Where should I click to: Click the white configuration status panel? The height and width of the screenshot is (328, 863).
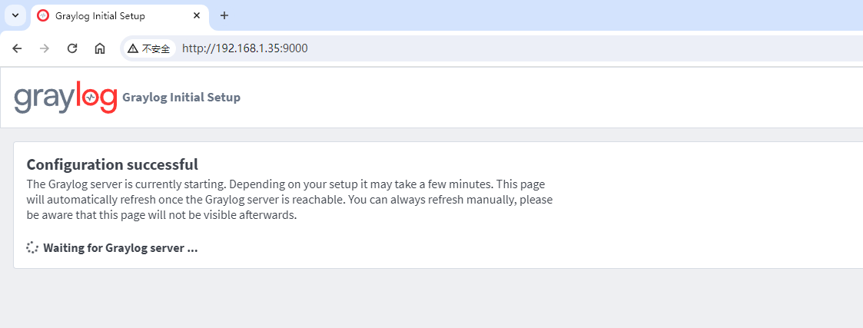pos(438,205)
